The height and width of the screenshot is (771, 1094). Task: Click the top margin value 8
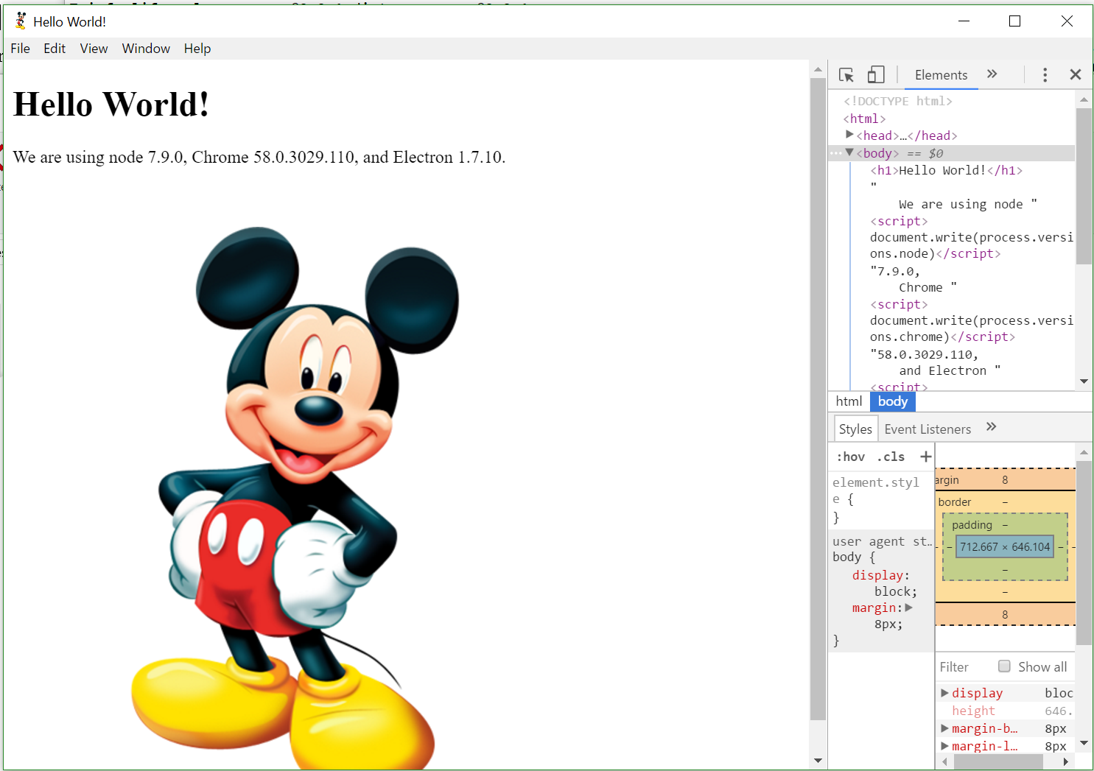(x=1005, y=479)
